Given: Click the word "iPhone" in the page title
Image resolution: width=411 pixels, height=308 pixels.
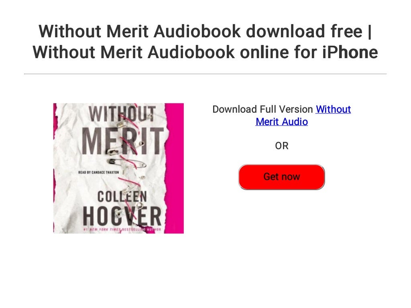Looking at the screenshot, I should coord(350,52).
